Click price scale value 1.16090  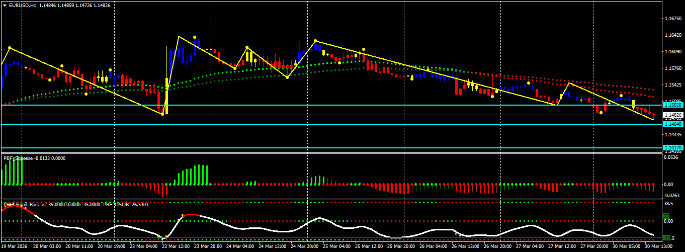tap(673, 52)
